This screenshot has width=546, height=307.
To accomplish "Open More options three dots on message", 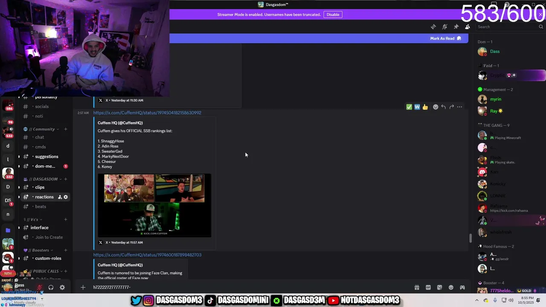I will tap(459, 107).
